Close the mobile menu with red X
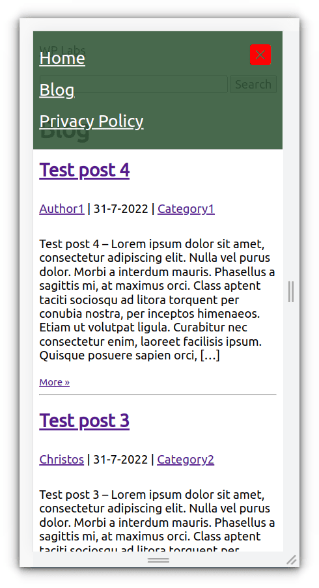The width and height of the screenshot is (319, 588). click(x=260, y=55)
